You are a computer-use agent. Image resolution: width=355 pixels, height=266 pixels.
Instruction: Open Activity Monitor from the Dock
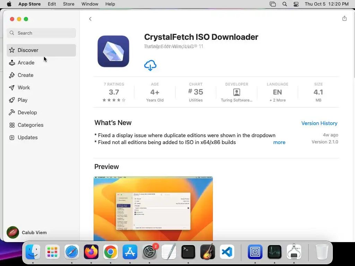pos(275,252)
